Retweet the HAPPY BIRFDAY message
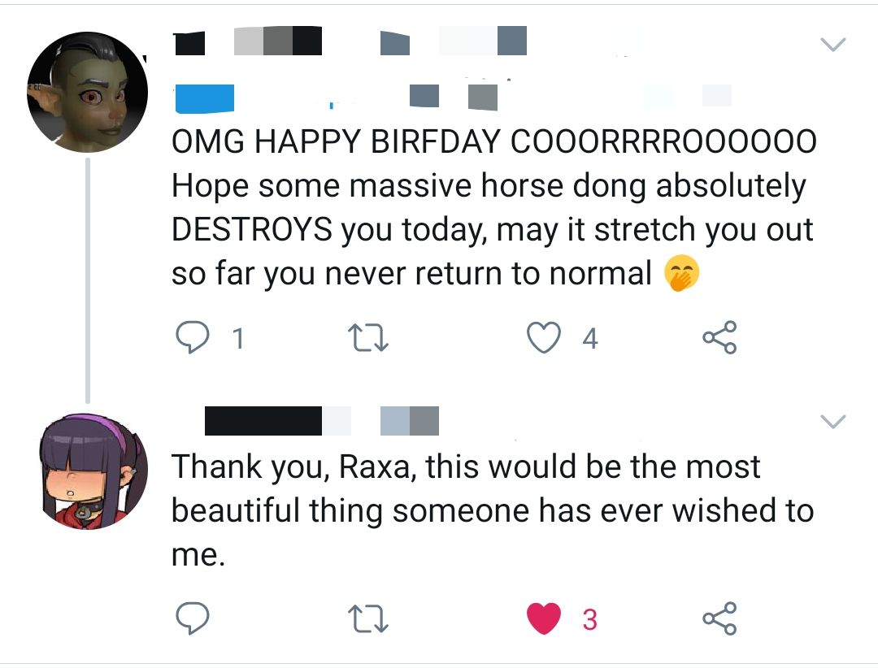Viewport: 878px width, 668px height. (368, 336)
